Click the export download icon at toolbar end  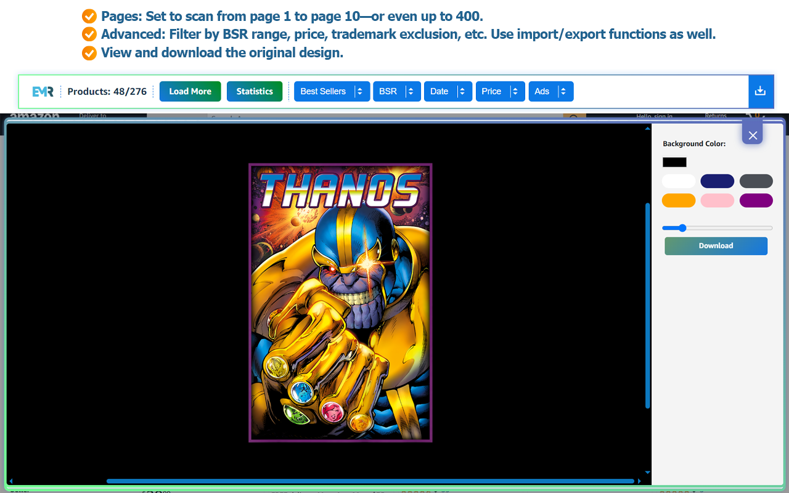pos(760,91)
